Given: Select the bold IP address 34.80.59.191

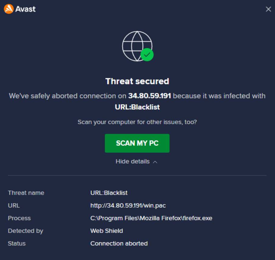Looking at the screenshot, I should 149,96.
